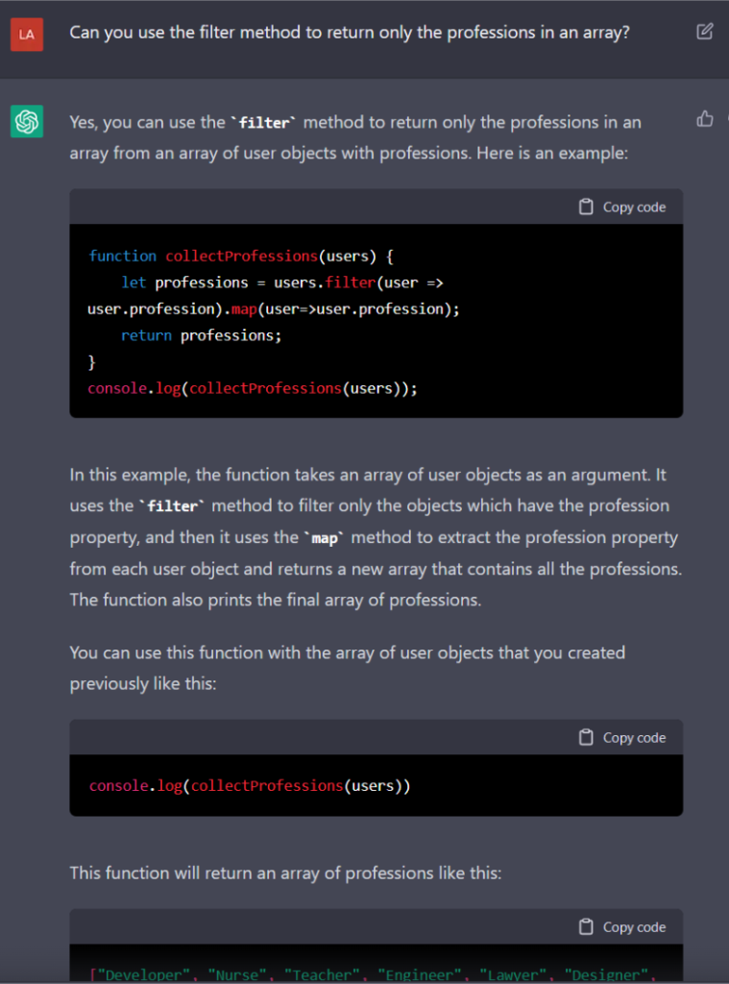Click the ChatGPT logo avatar

[27, 121]
